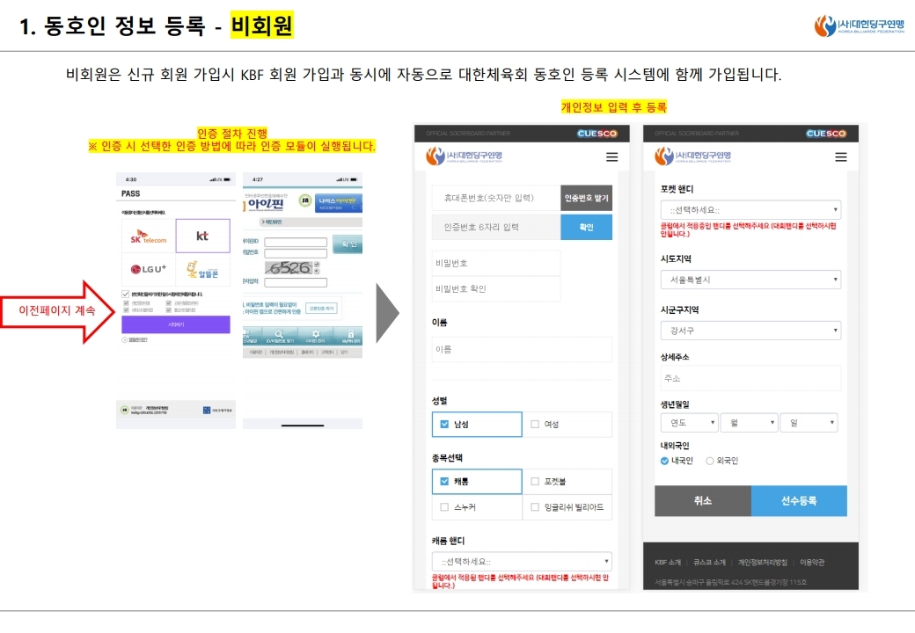Image resolution: width=915 pixels, height=633 pixels.
Task: Open hamburger menu on the phone verification form
Action: click(x=611, y=156)
